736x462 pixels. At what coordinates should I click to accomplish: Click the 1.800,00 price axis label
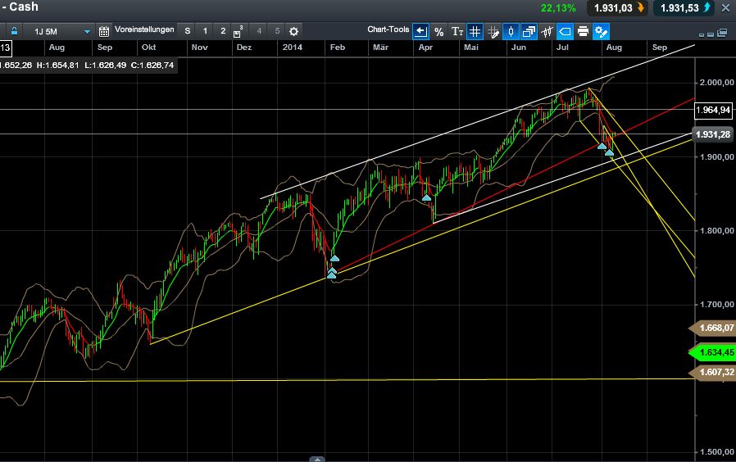[717, 231]
